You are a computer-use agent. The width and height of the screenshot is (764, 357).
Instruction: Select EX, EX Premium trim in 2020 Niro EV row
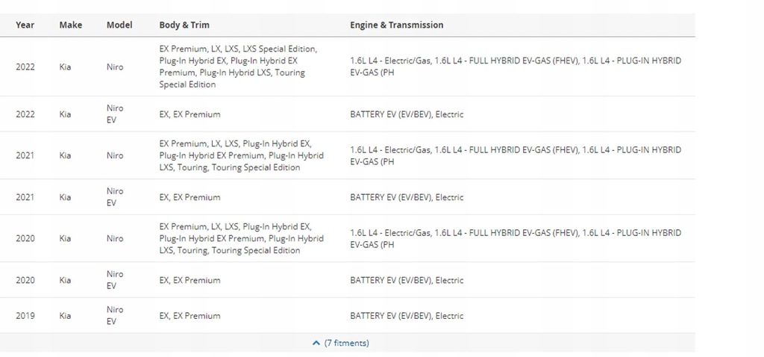pyautogui.click(x=190, y=280)
